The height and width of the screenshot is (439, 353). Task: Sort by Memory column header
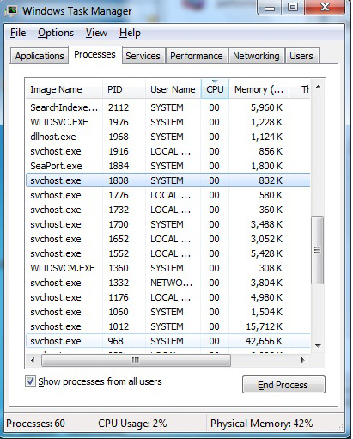(x=259, y=89)
